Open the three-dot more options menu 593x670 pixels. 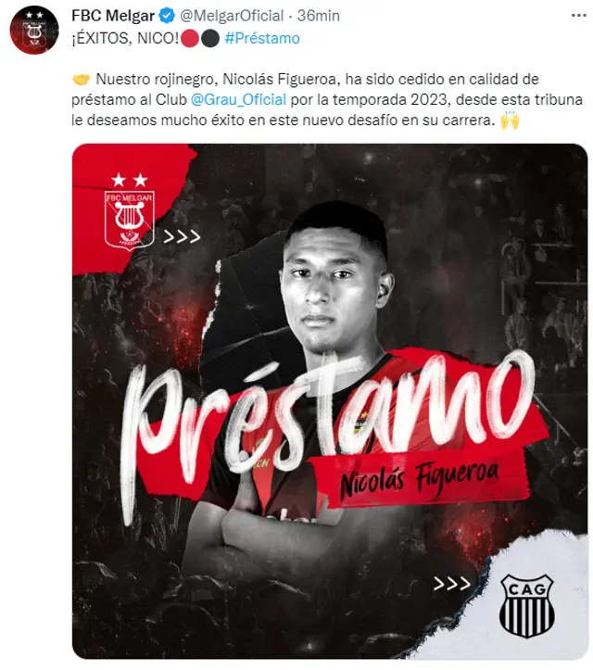coord(578,16)
